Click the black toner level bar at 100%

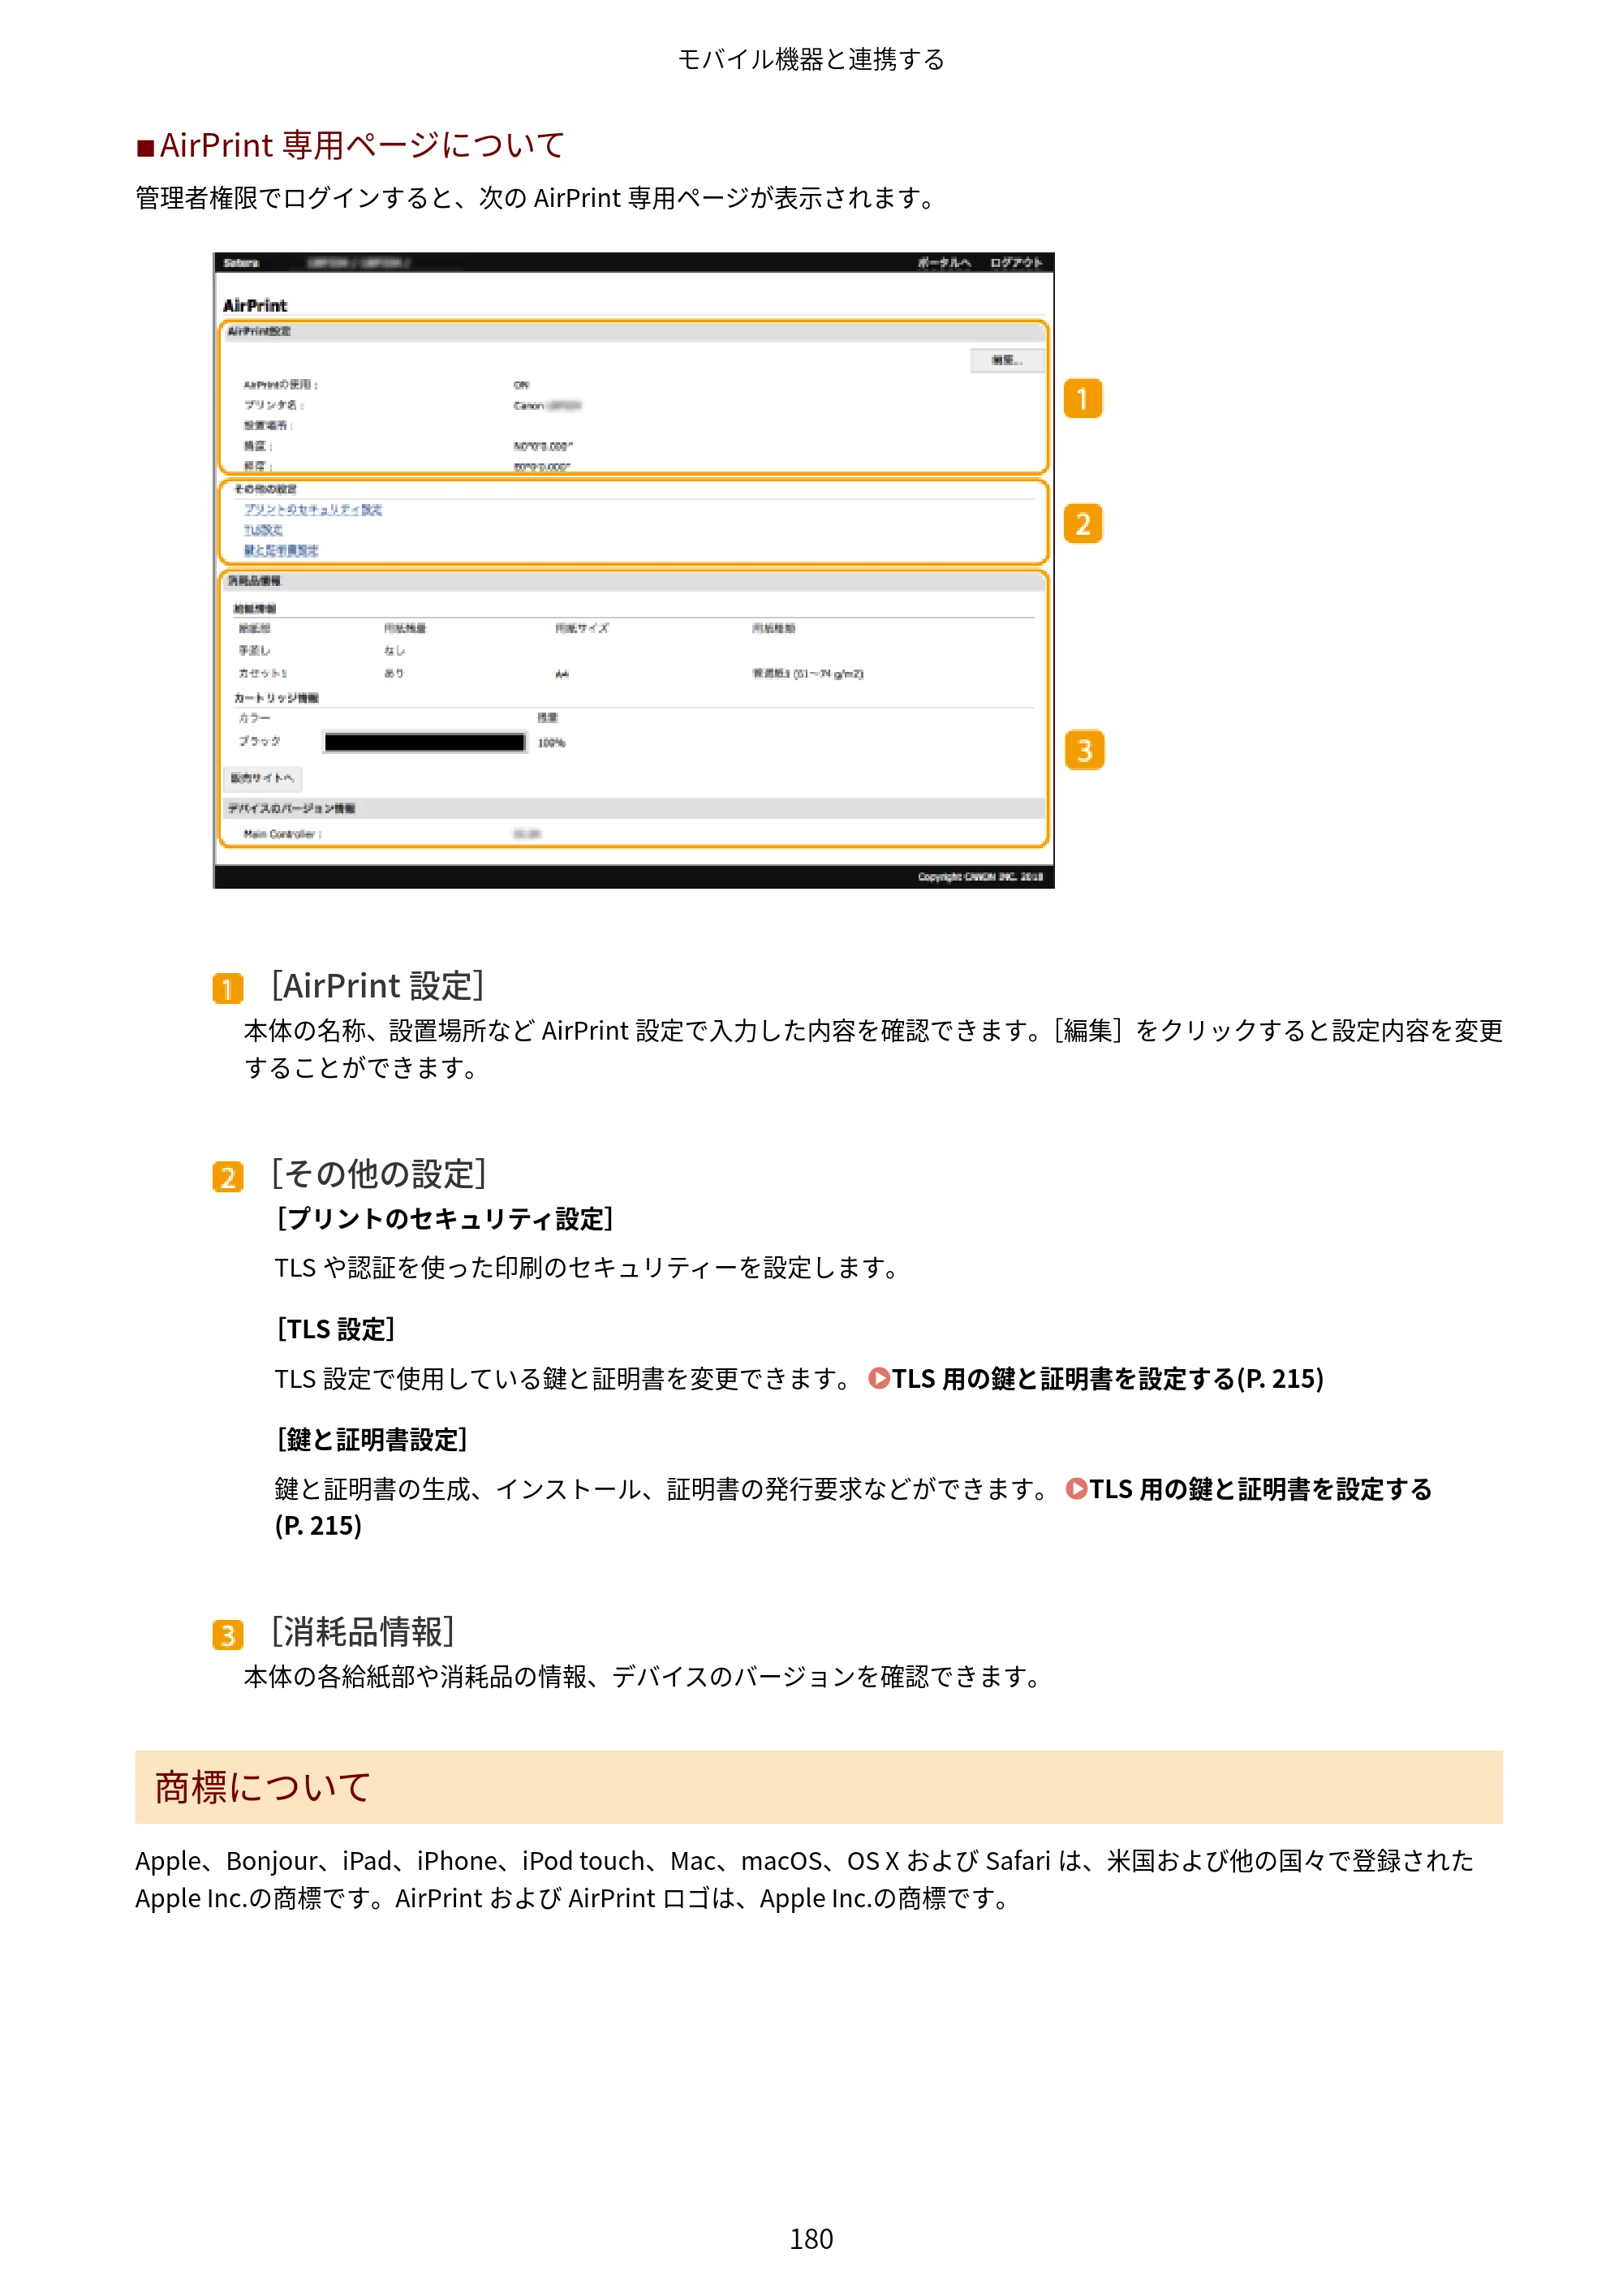click(424, 742)
